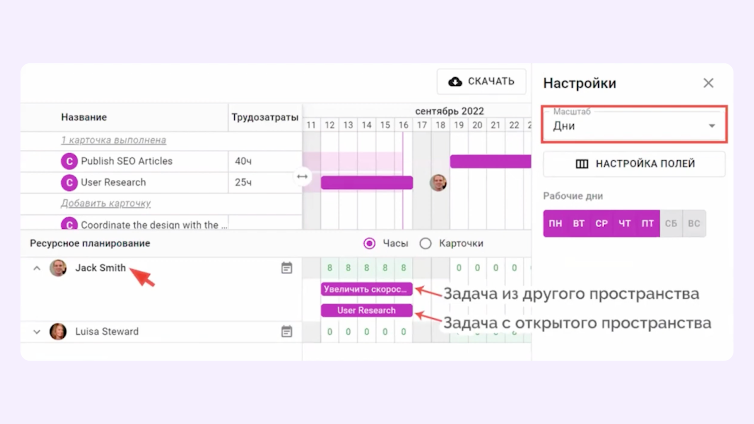Image resolution: width=754 pixels, height=424 pixels.
Task: Click the User Research task bar on the timeline
Action: tap(367, 310)
